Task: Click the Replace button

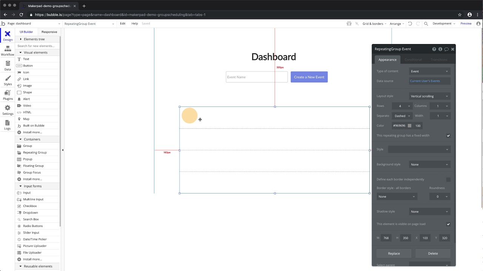Action: click(394, 253)
